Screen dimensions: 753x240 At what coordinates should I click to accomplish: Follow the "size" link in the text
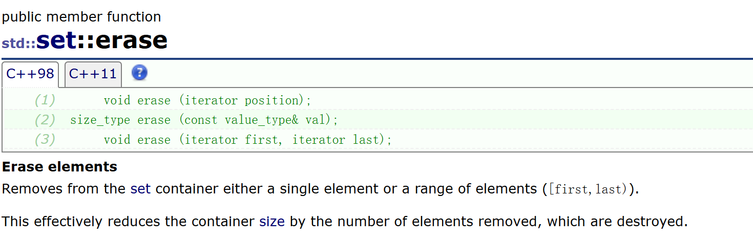(271, 222)
